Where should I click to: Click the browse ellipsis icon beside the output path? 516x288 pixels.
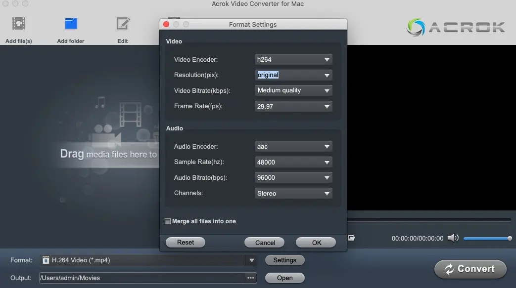click(251, 278)
